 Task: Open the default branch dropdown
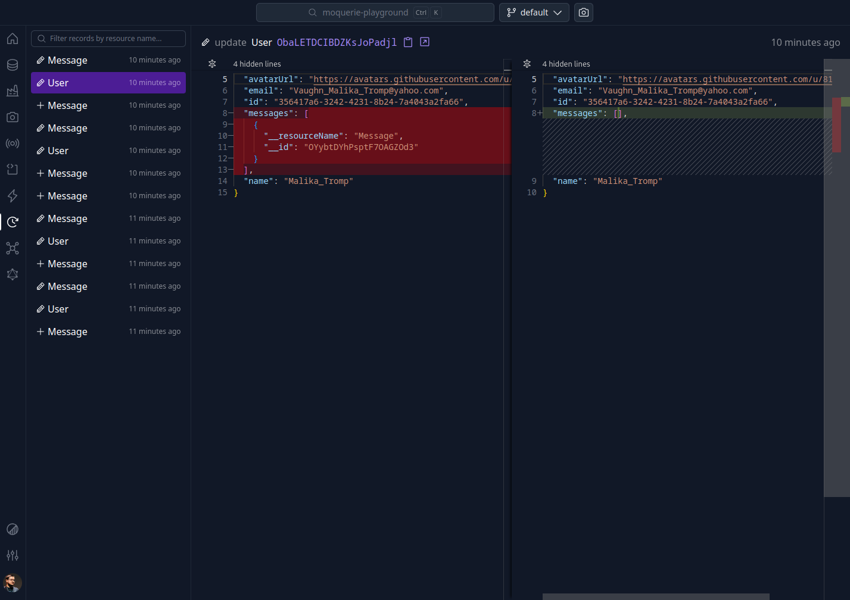534,12
